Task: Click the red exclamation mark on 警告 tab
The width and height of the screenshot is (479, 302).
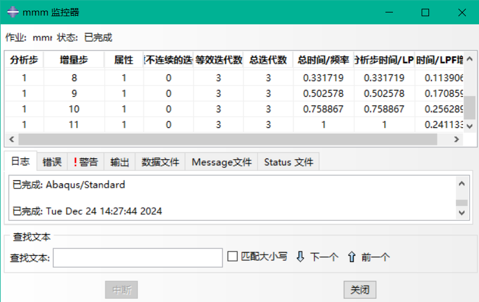Action: [75, 162]
